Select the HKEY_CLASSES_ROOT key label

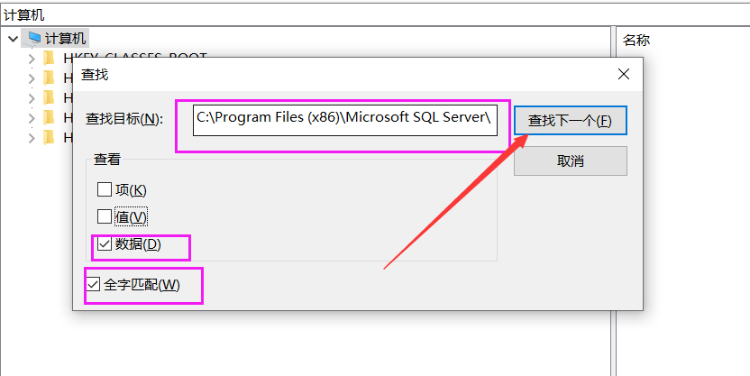pyautogui.click(x=135, y=57)
